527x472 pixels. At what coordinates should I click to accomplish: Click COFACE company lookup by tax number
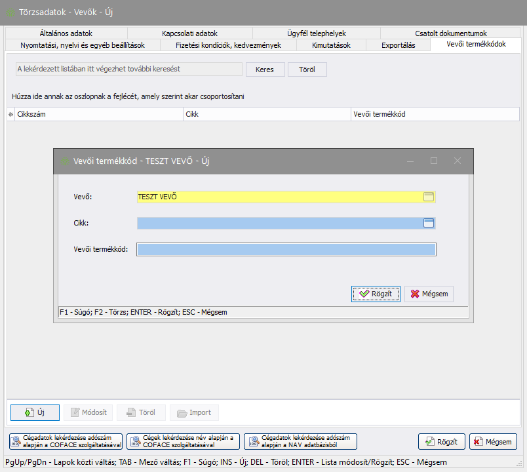coord(66,441)
